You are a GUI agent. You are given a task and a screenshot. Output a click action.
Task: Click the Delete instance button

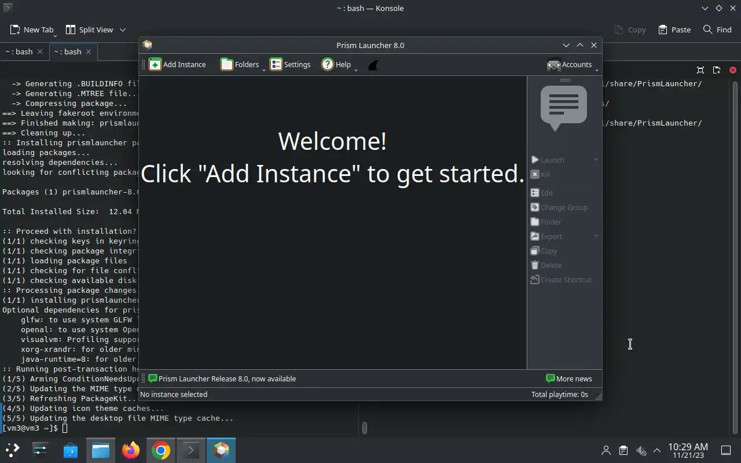tap(546, 265)
